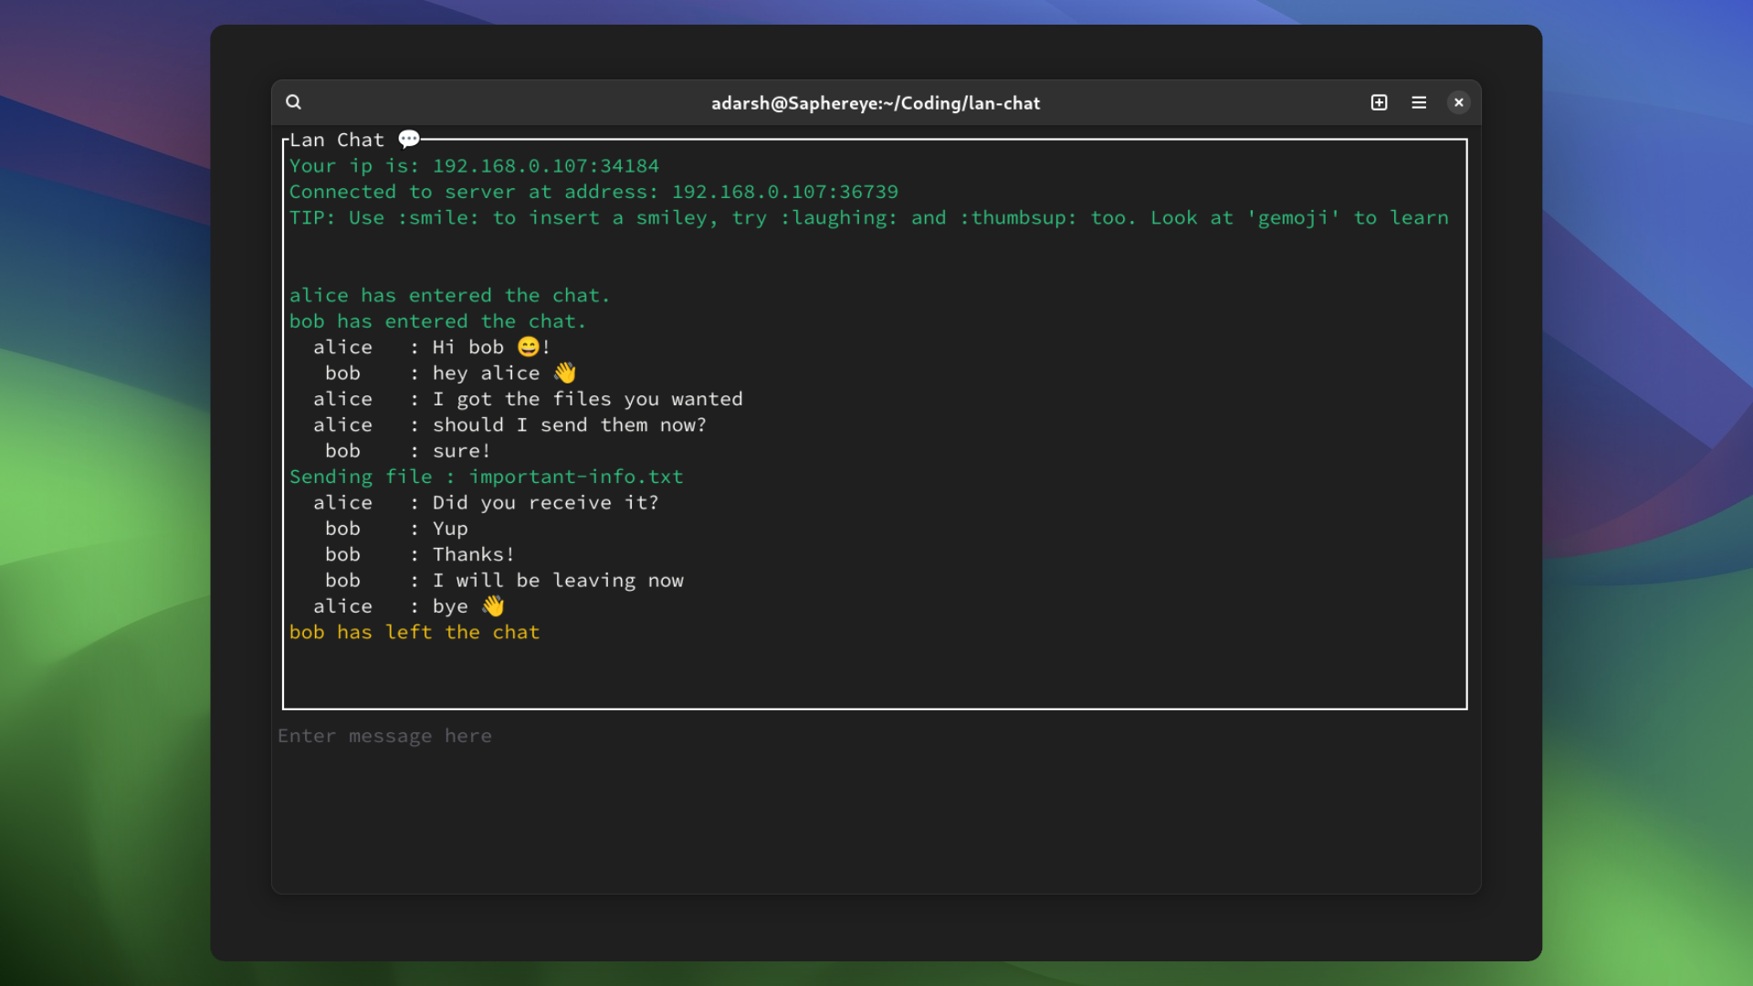Click the bob has left the chat notice
Viewport: 1753px width, 986px height.
[x=414, y=633]
